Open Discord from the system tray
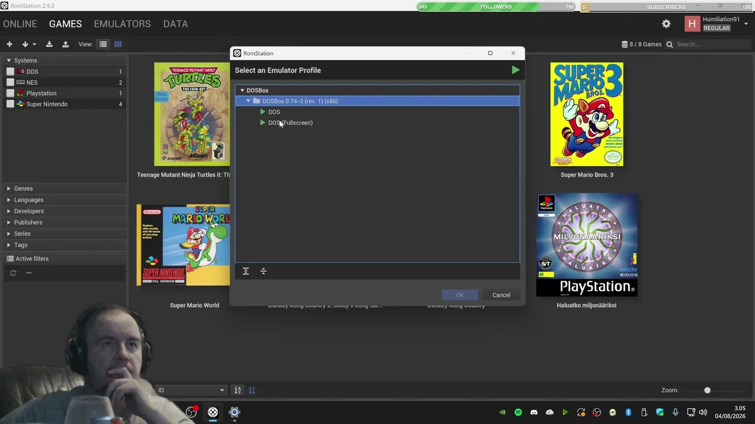Screen dimensions: 755x424 (x=534, y=412)
